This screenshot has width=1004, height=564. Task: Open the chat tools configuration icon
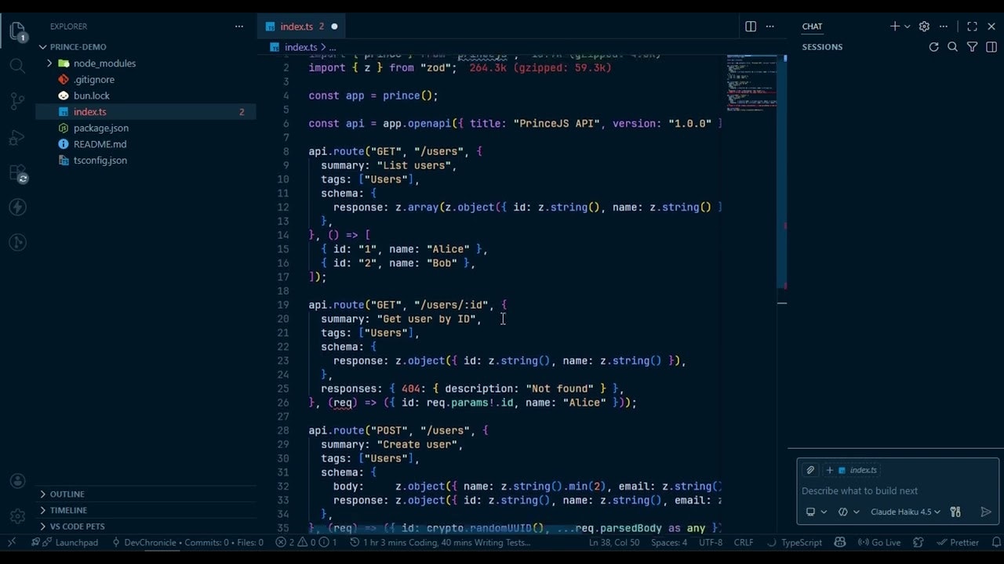[x=955, y=512]
